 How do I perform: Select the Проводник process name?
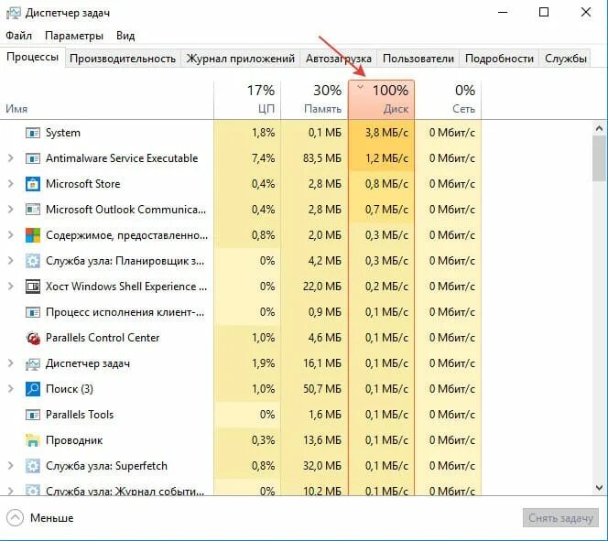click(x=74, y=440)
